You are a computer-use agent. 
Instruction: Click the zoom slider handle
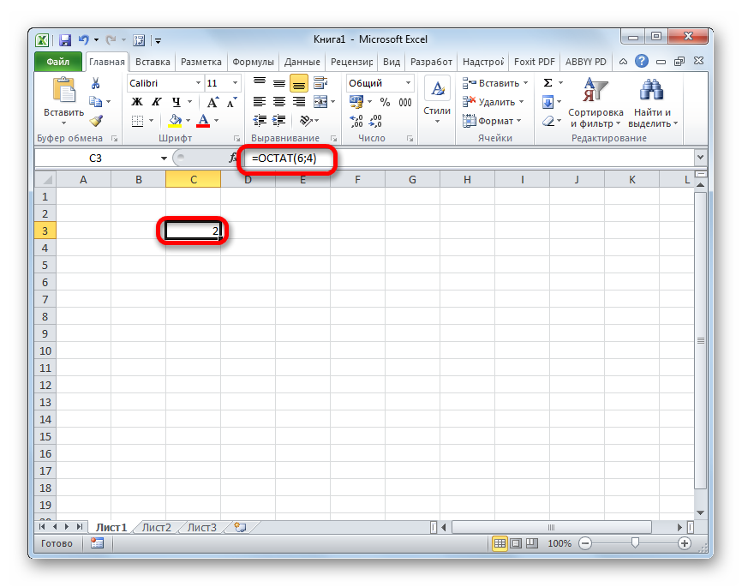[635, 543]
